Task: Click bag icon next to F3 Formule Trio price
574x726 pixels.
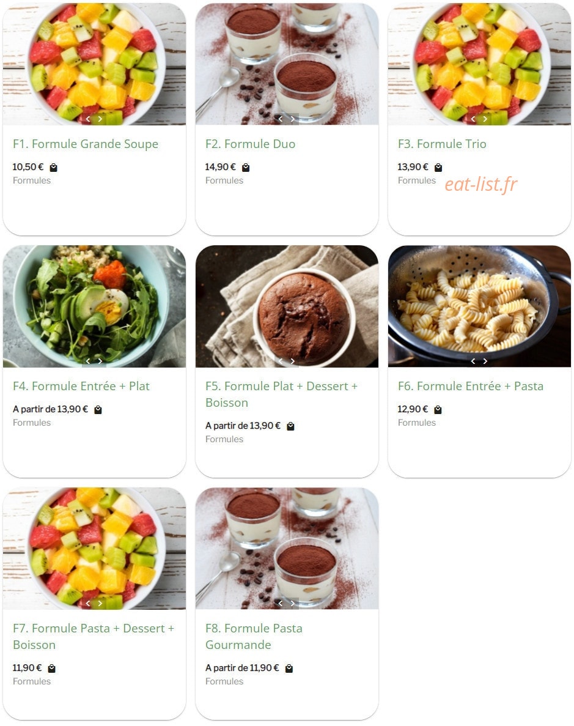Action: pos(438,168)
